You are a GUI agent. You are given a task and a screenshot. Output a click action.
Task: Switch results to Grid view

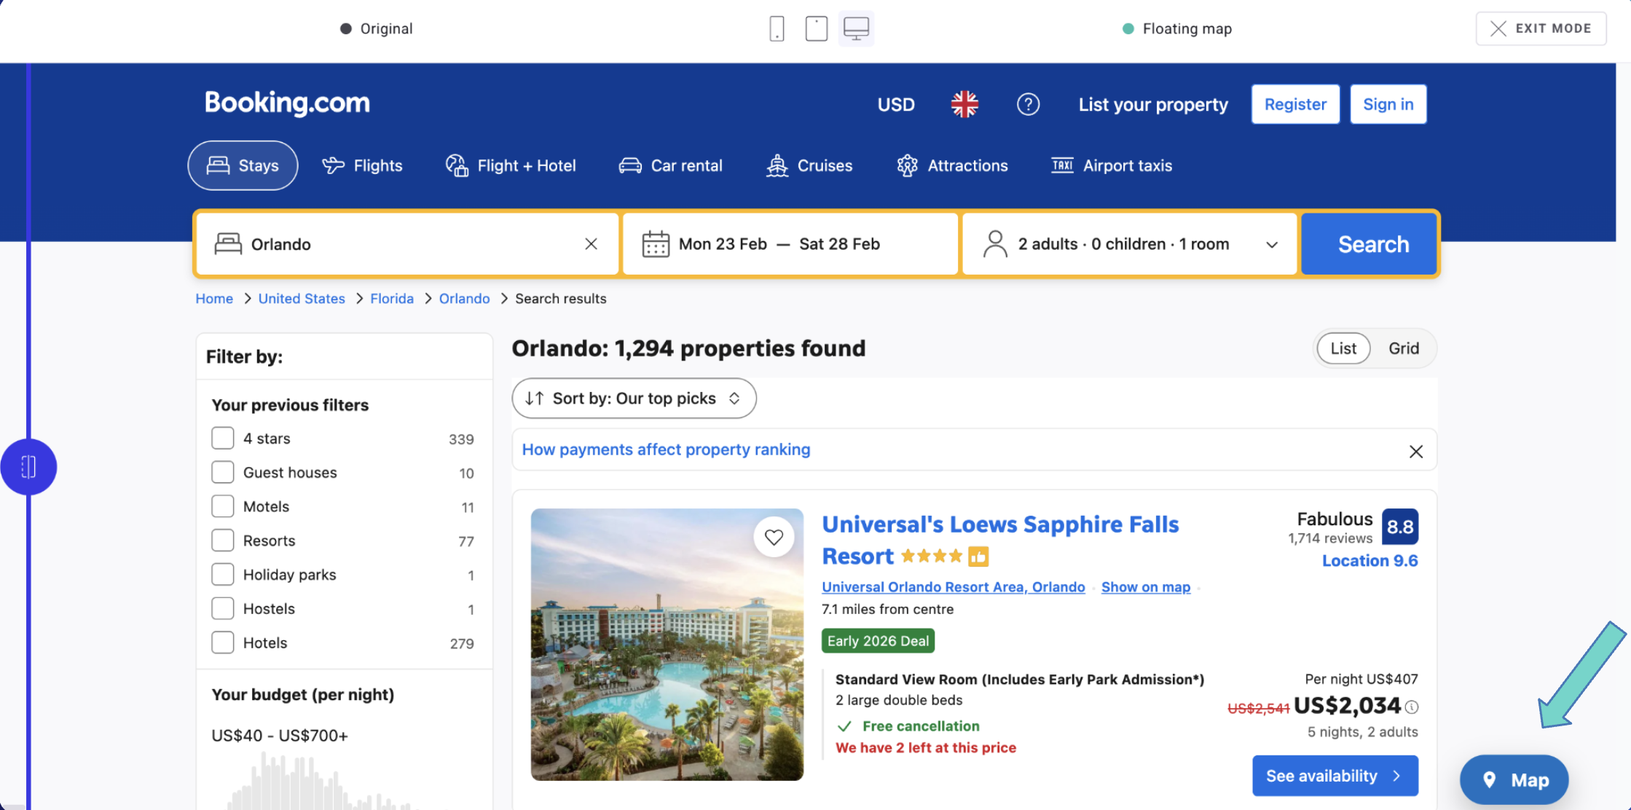click(1403, 348)
